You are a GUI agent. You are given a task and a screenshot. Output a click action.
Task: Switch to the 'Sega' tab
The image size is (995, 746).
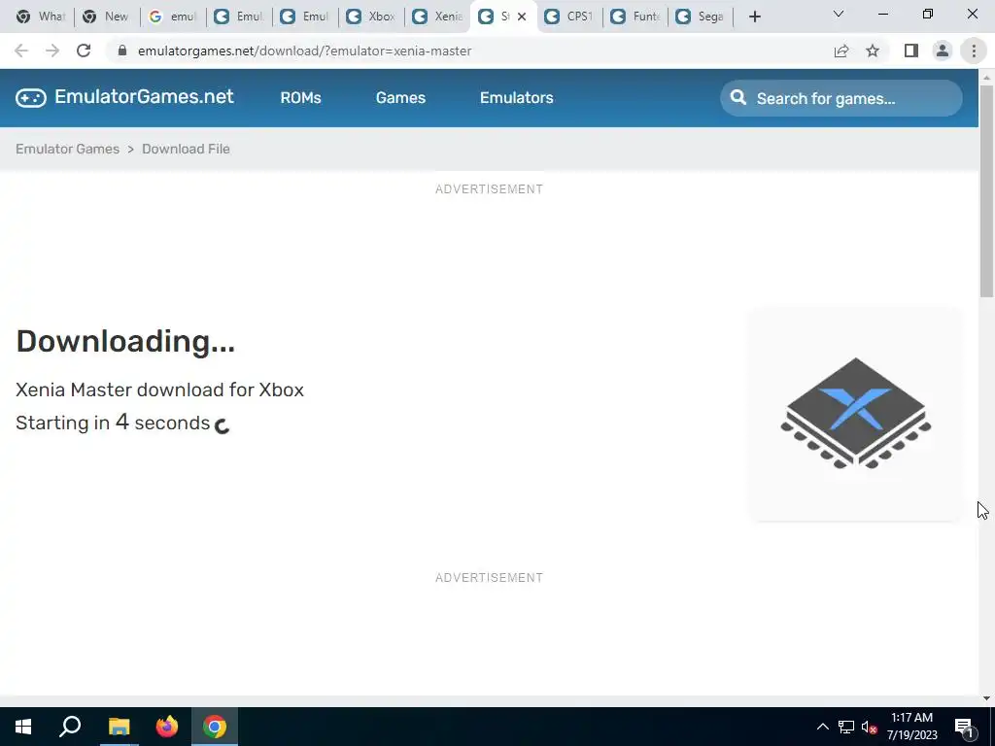coord(702,17)
